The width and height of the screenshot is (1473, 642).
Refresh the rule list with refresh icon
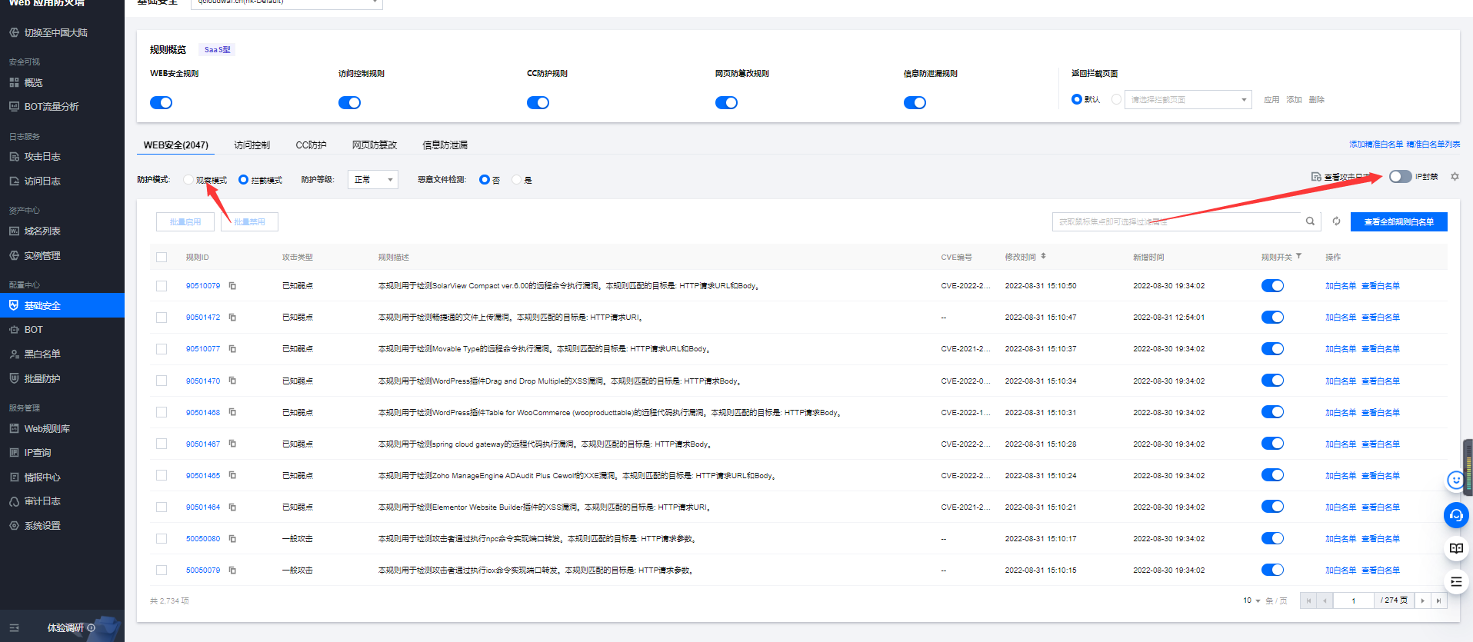point(1337,221)
